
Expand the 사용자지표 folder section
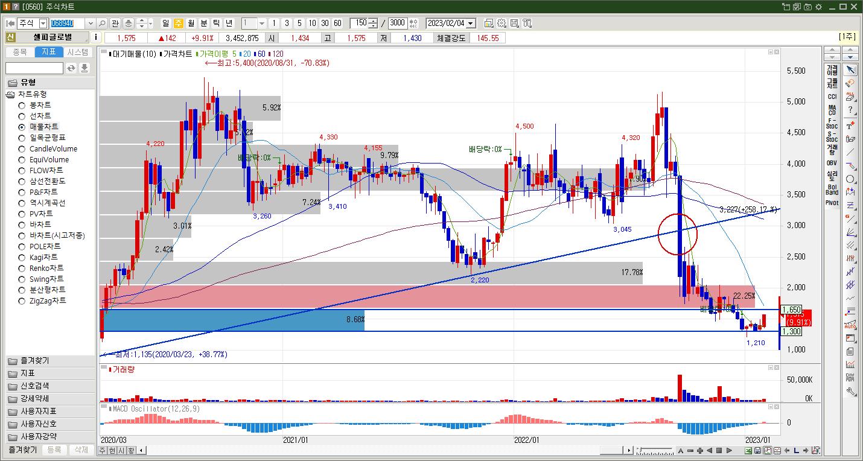pyautogui.click(x=50, y=412)
